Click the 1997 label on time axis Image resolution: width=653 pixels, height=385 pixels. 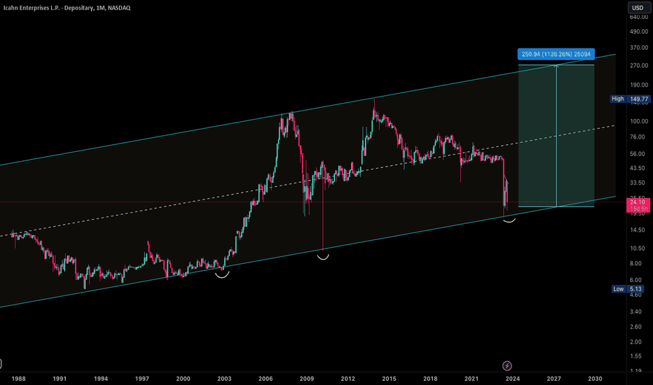142,379
